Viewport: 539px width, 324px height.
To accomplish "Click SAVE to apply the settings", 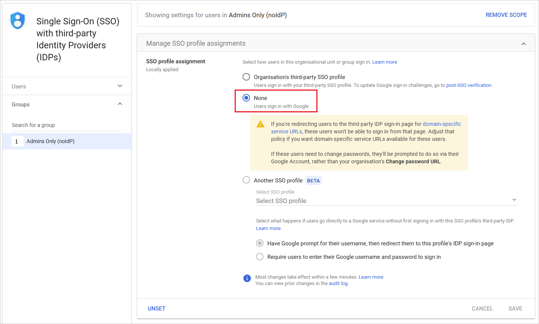I will pos(515,308).
